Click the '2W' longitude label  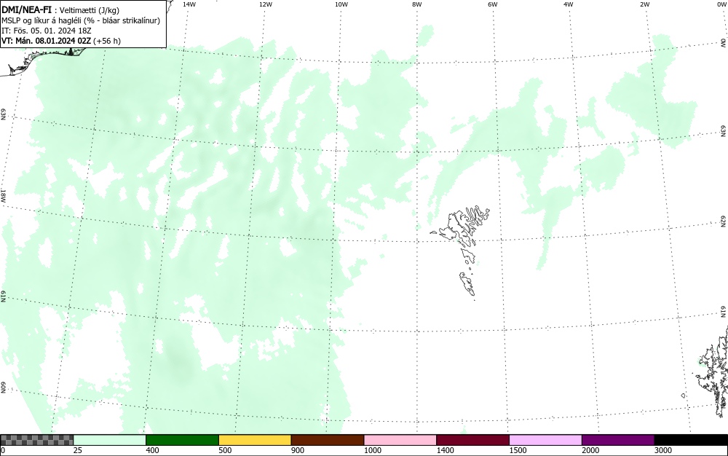point(644,4)
